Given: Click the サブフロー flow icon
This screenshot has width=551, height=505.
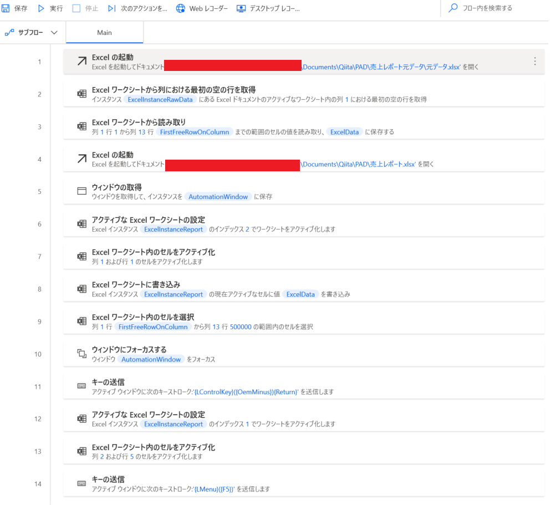Looking at the screenshot, I should (x=9, y=32).
